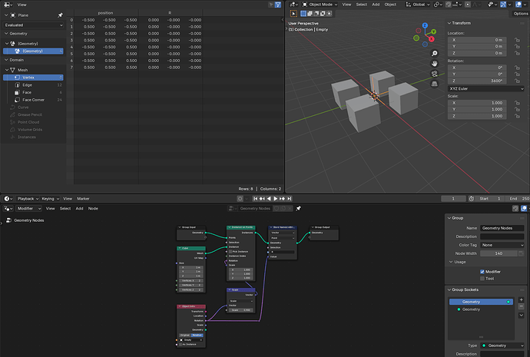The image size is (530, 357).
Task: Switch perspective/orthographic grid icon
Action: pyautogui.click(x=434, y=84)
